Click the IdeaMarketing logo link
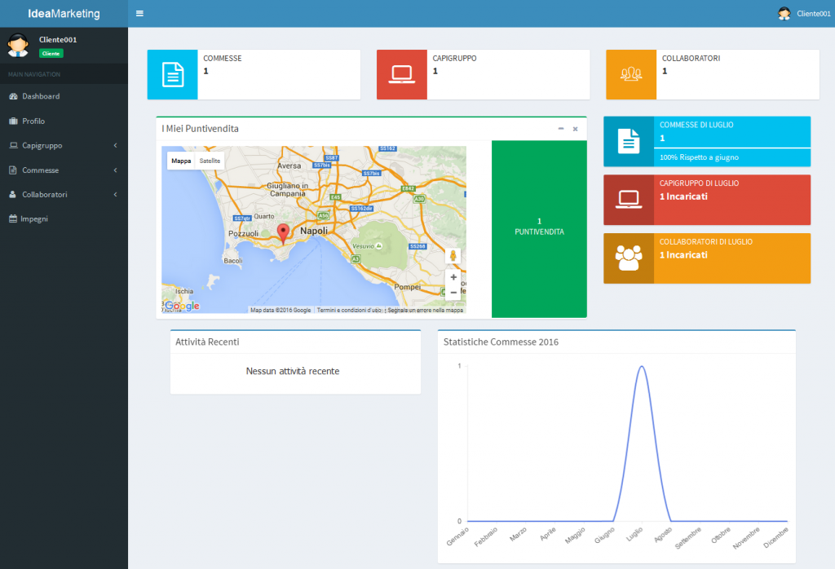This screenshot has height=569, width=835. (x=64, y=13)
